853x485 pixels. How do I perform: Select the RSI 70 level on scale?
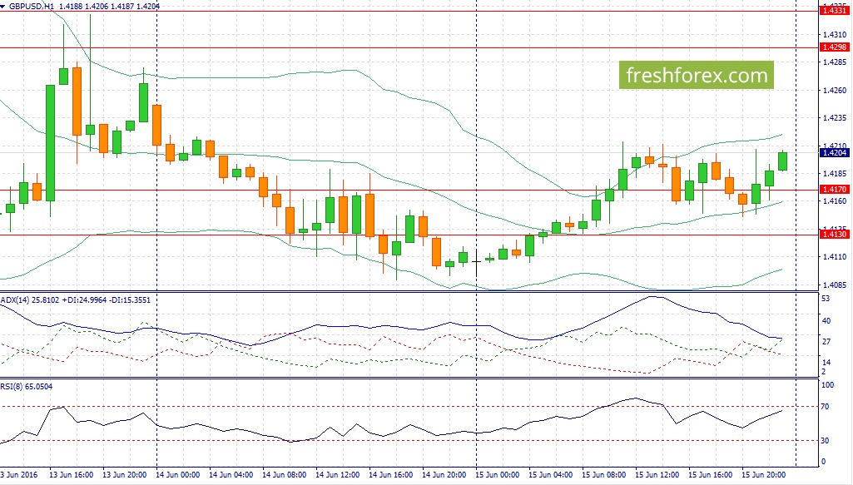click(826, 407)
